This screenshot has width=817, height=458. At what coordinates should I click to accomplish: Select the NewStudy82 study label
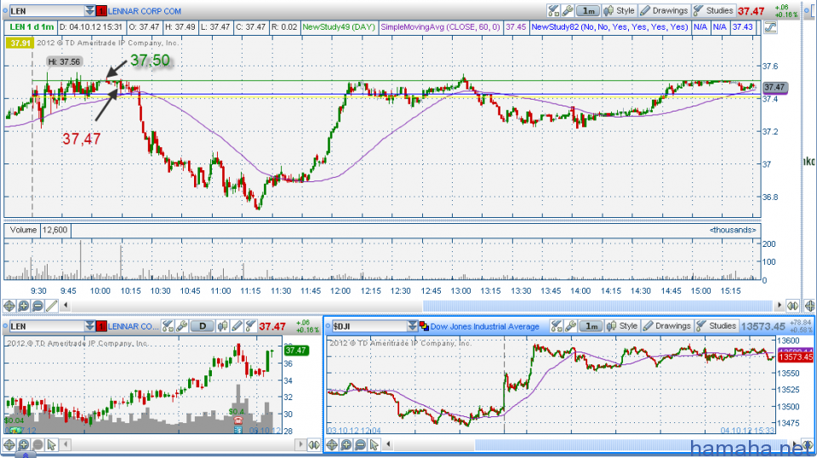pyautogui.click(x=609, y=27)
